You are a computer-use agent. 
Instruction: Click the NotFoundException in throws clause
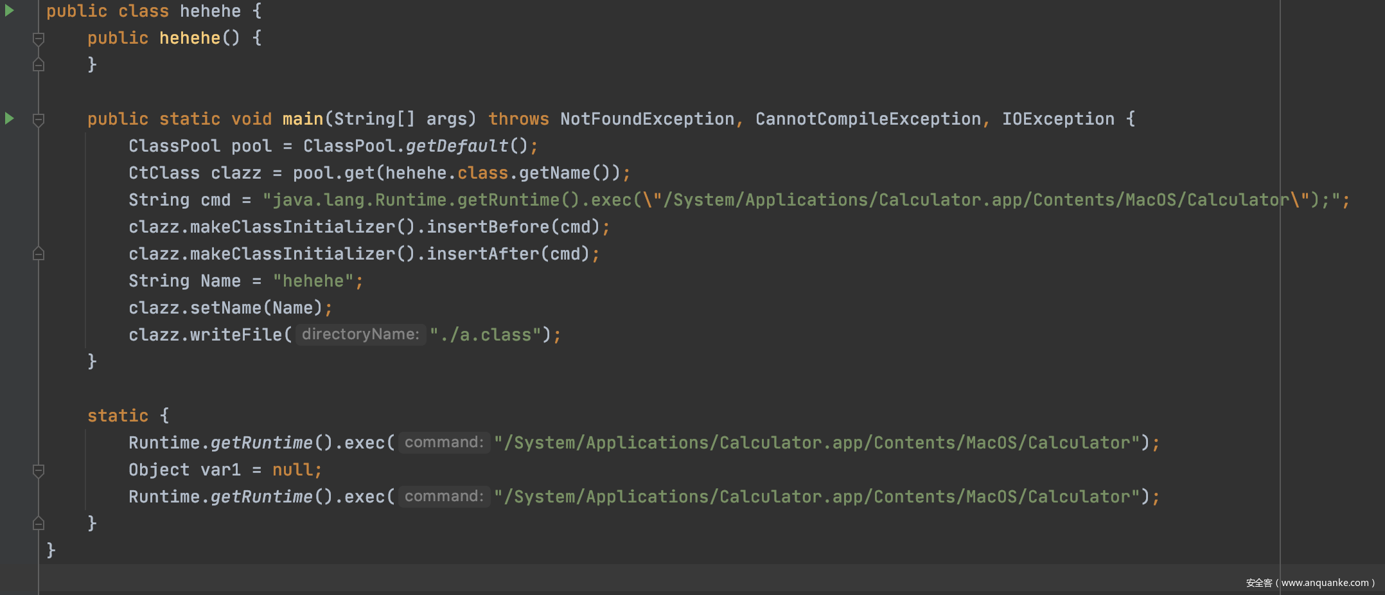point(646,119)
